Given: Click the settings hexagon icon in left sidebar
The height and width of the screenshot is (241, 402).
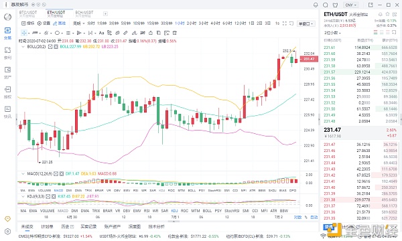Looking at the screenshot, I should point(7,231).
